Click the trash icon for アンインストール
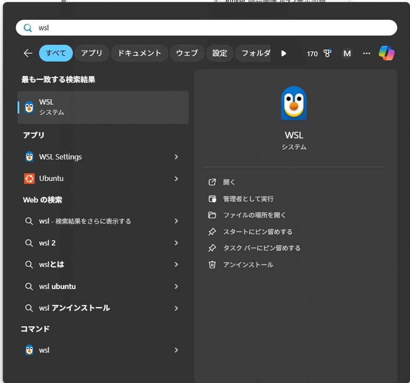Viewport: 410px width, 383px height. click(212, 265)
